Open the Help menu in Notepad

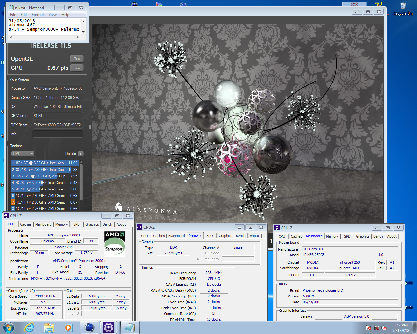[x=65, y=15]
